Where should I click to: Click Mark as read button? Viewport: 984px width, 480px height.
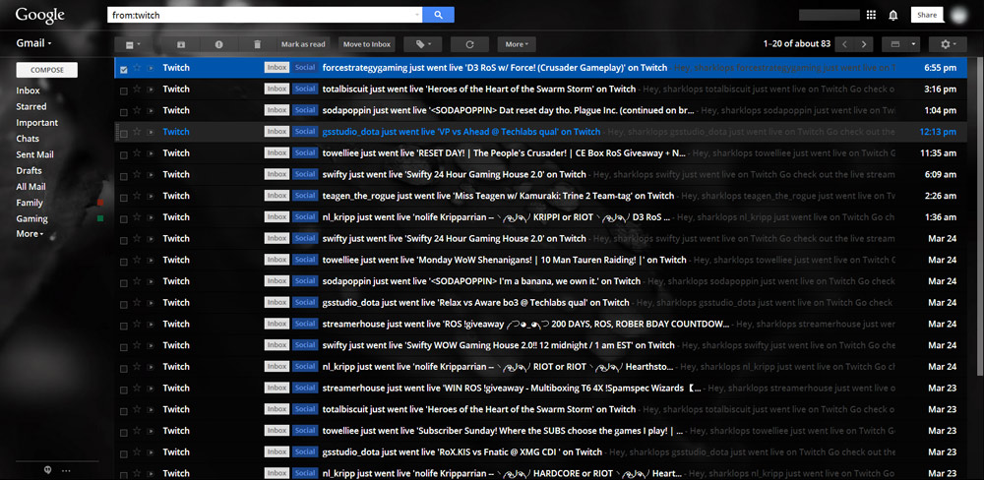303,44
